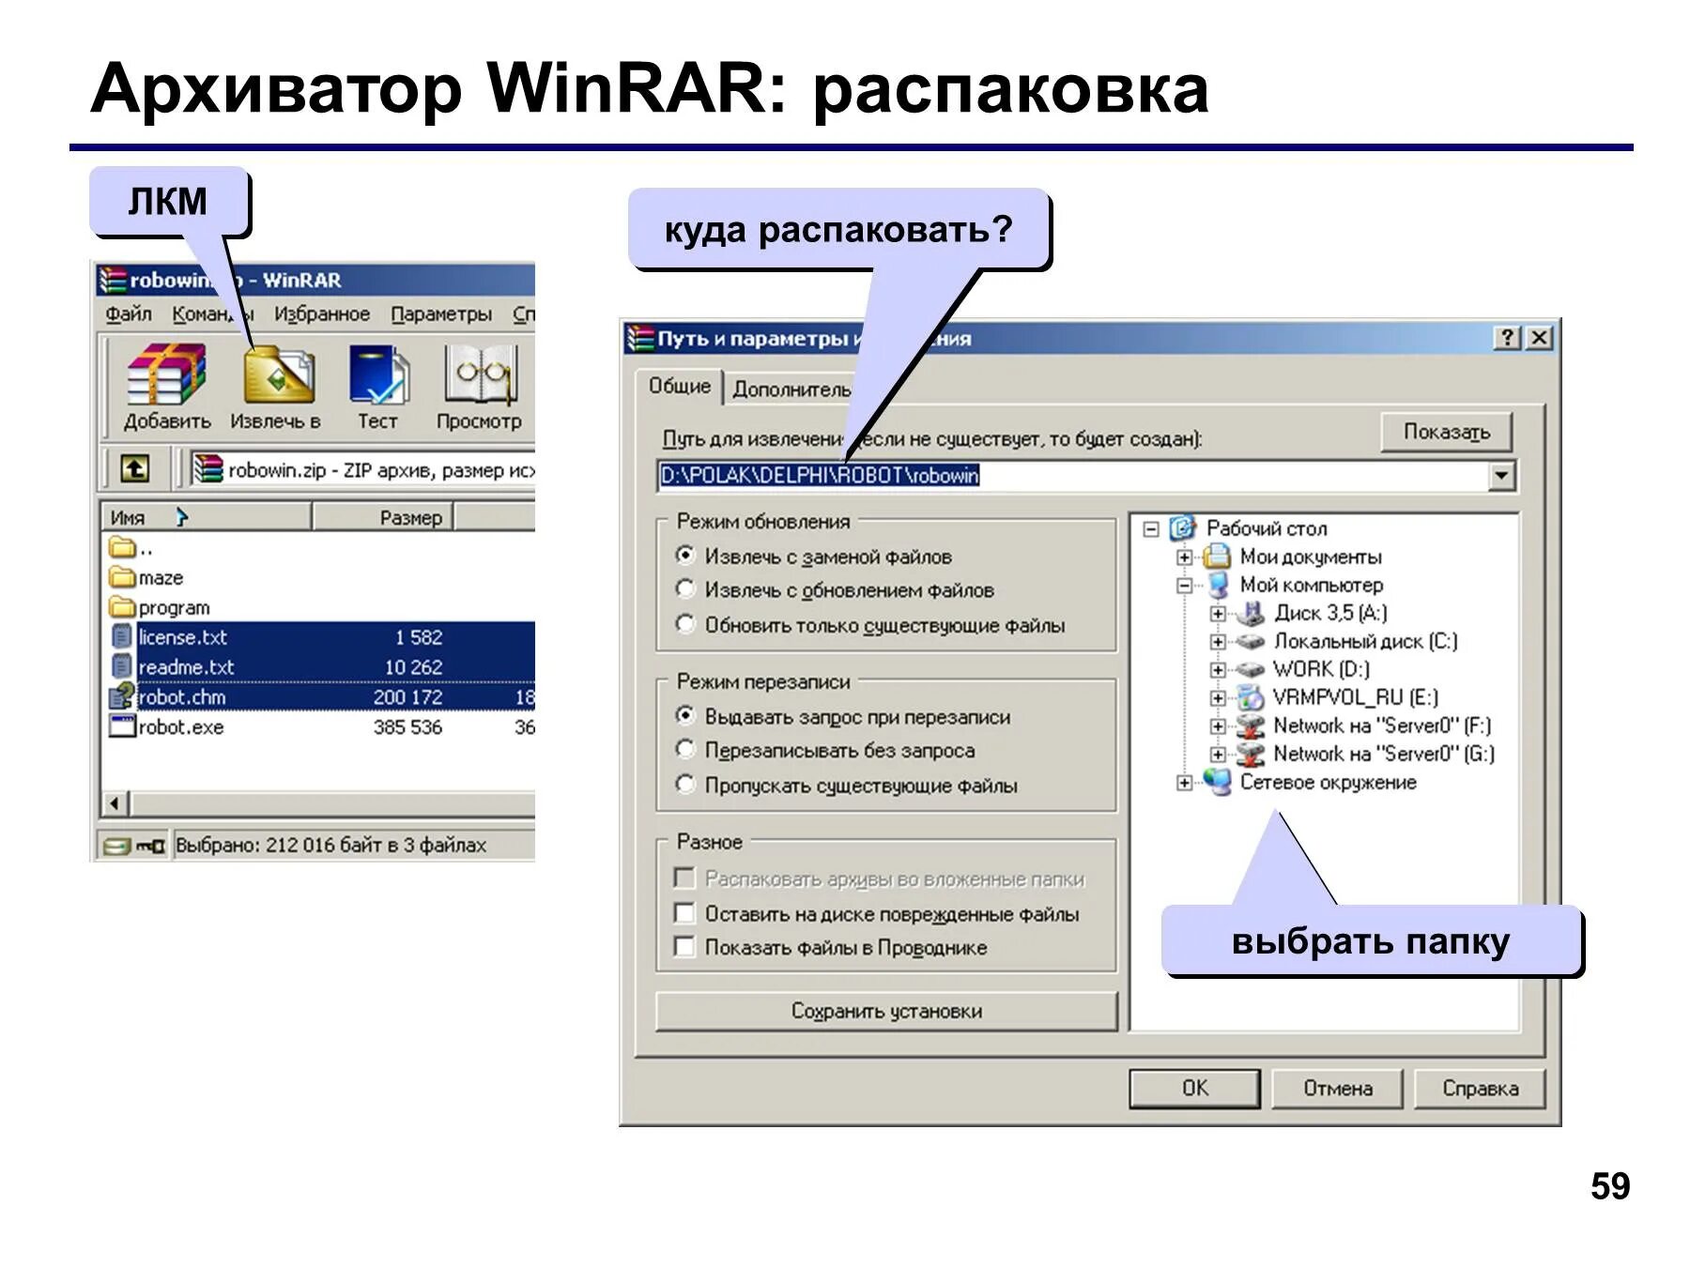Open the Избранное menu in WinRAR

[322, 313]
